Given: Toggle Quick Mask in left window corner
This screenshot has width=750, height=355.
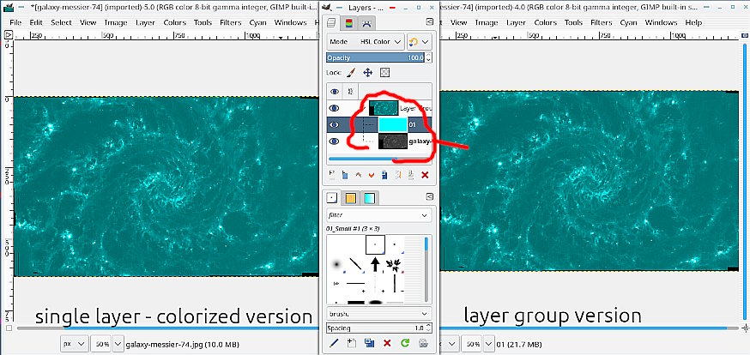Looking at the screenshot, I should 9,328.
